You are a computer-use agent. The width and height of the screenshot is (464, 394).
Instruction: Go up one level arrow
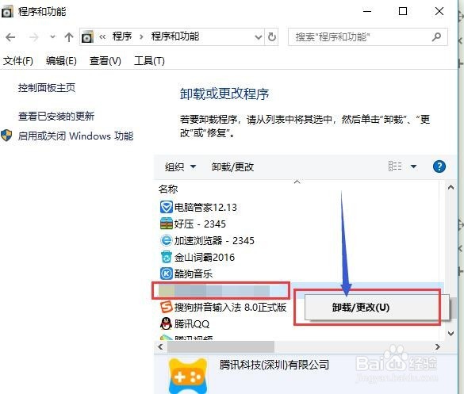pyautogui.click(x=69, y=37)
